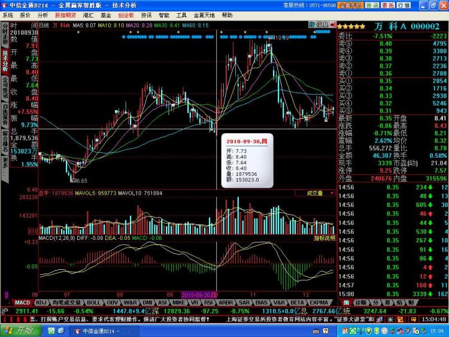Open the 系统 menu

[x=8, y=15]
